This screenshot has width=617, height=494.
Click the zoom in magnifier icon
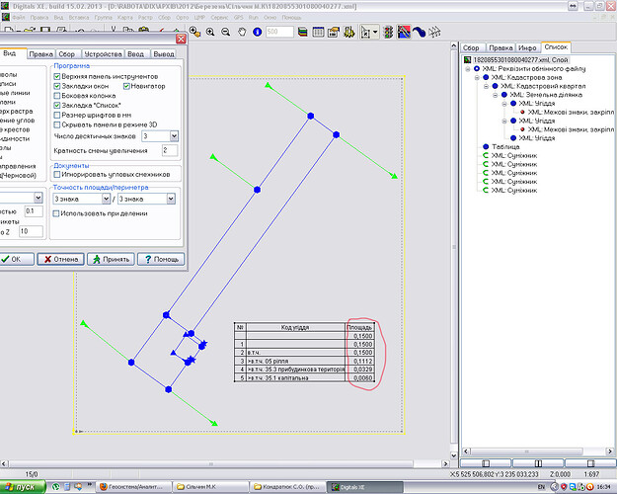[210, 32]
